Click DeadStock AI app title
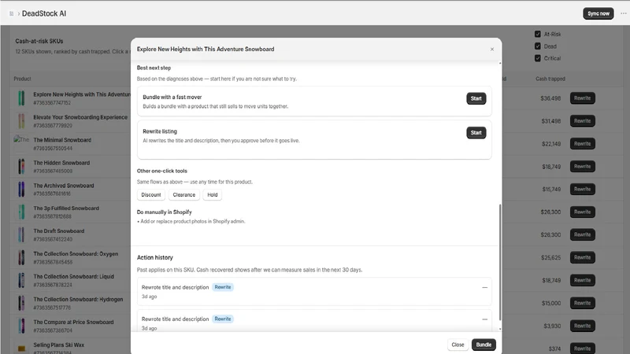This screenshot has width=630, height=354. pyautogui.click(x=44, y=13)
